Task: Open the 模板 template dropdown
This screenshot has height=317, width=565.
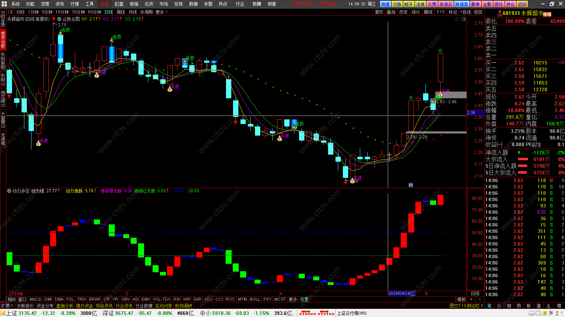Action: [x=462, y=299]
